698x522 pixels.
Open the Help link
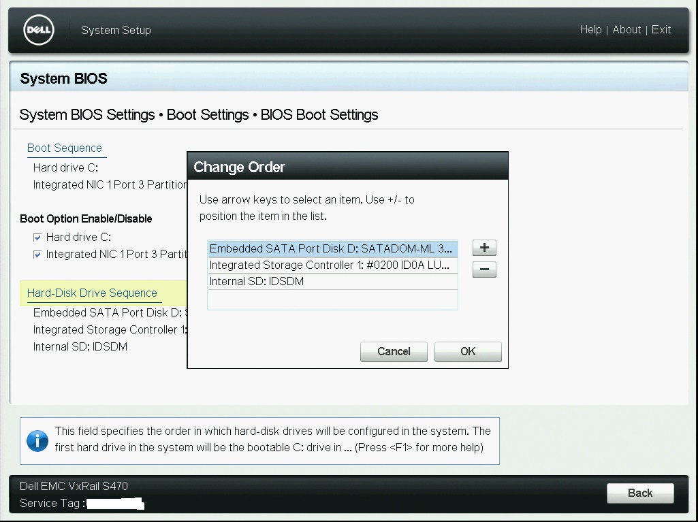click(591, 30)
